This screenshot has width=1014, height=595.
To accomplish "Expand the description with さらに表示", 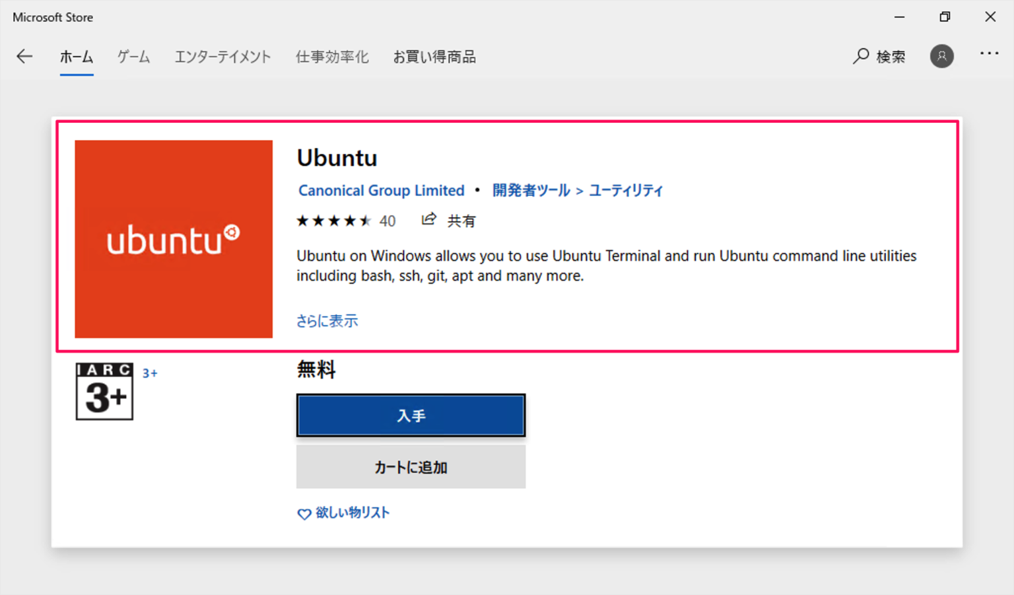I will [327, 320].
